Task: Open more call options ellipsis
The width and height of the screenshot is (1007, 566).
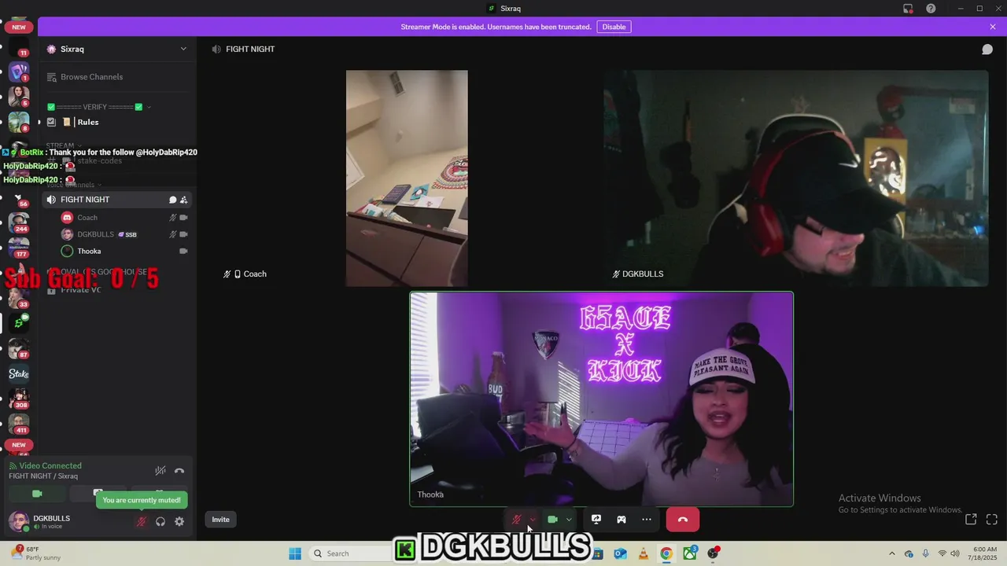Action: [x=647, y=520]
